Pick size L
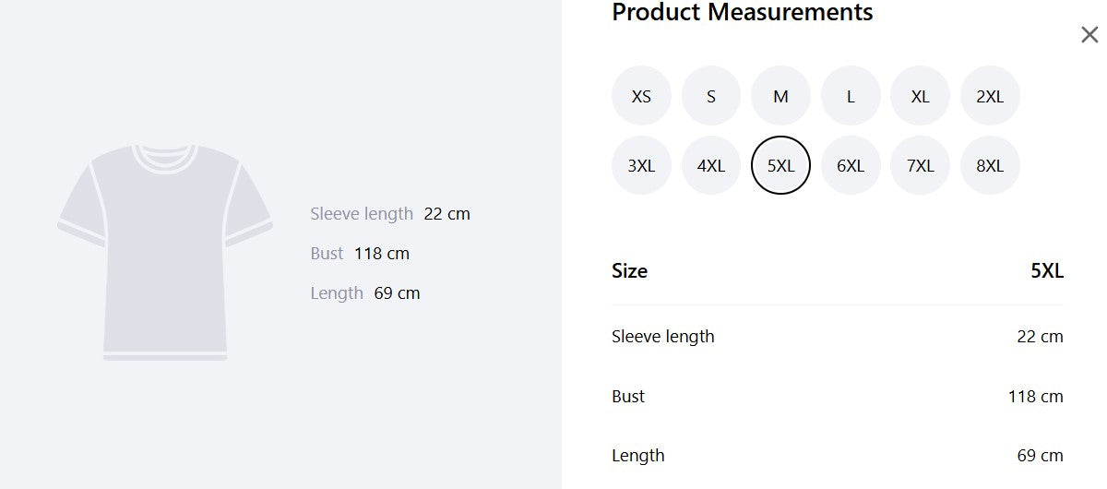The image size is (1107, 489). [851, 96]
